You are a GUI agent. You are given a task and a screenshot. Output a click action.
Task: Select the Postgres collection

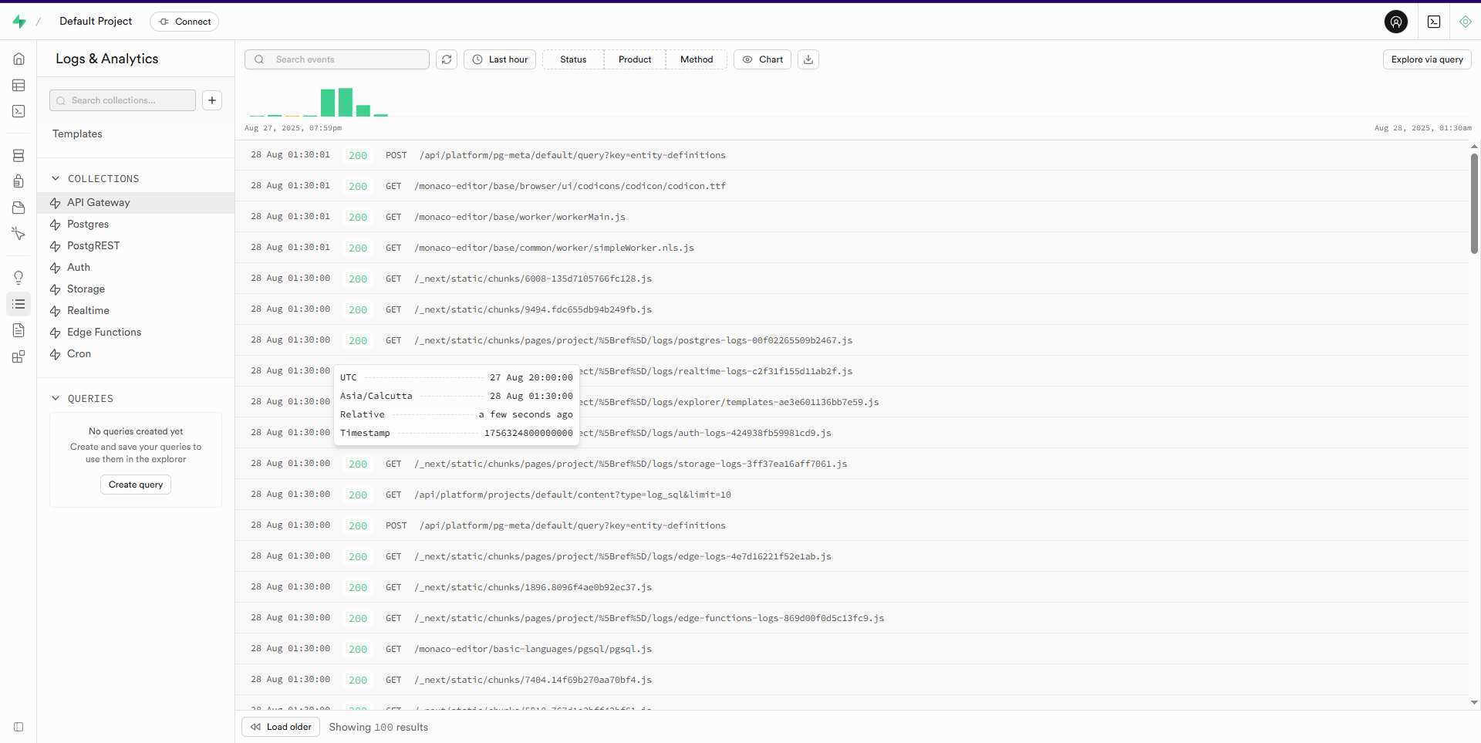coord(88,224)
